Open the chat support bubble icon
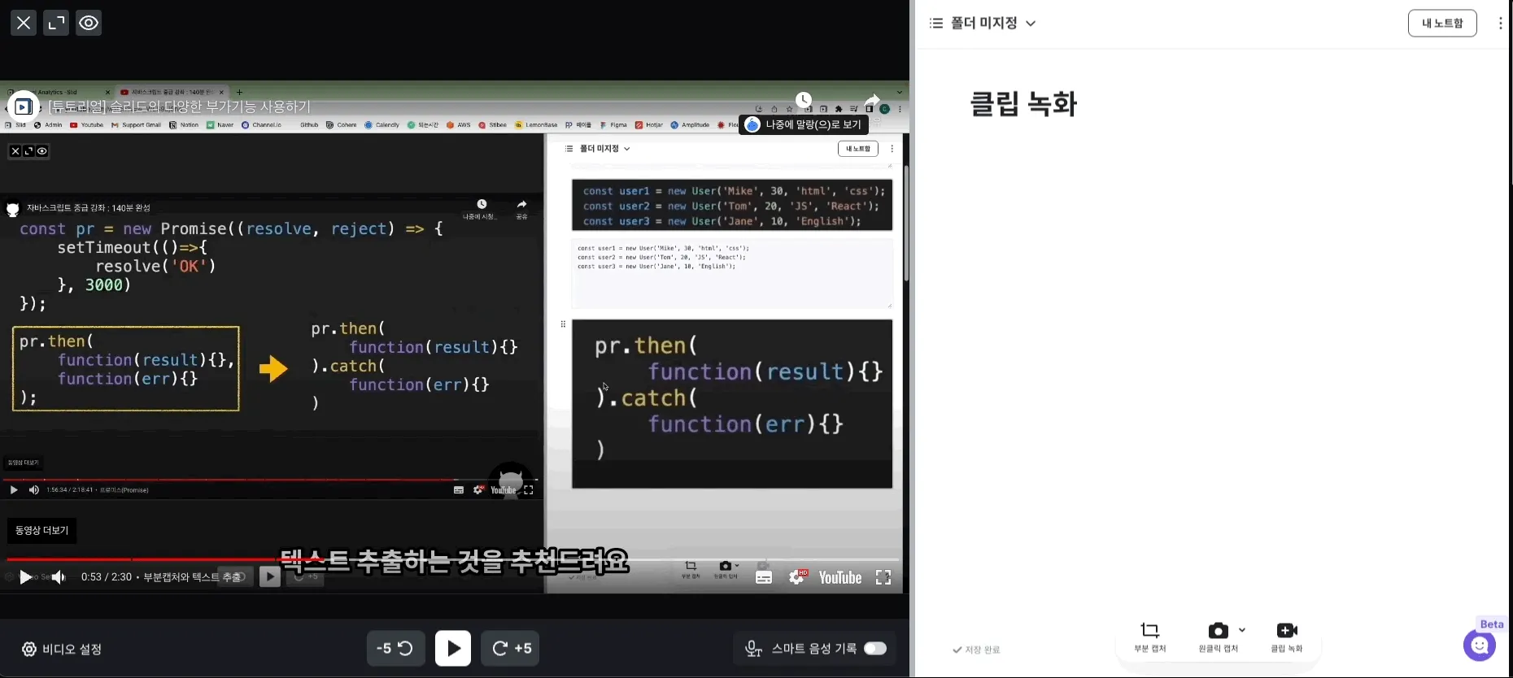 click(x=1480, y=645)
